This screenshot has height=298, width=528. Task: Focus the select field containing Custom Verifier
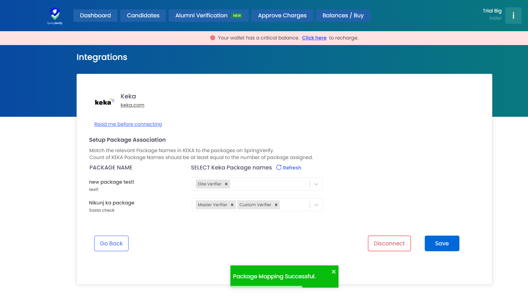[257, 205]
